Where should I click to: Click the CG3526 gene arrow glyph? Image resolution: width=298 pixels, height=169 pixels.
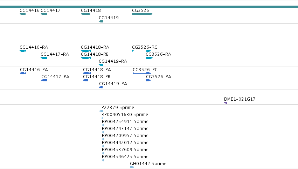[x=143, y=14]
